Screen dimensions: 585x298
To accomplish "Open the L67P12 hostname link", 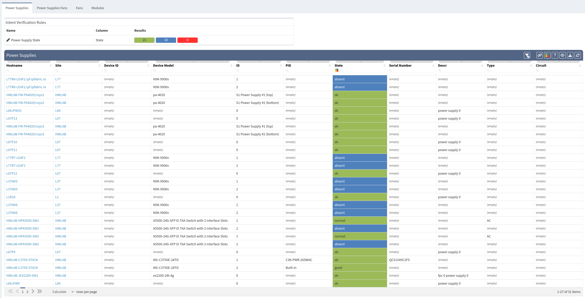I will click(x=12, y=174).
